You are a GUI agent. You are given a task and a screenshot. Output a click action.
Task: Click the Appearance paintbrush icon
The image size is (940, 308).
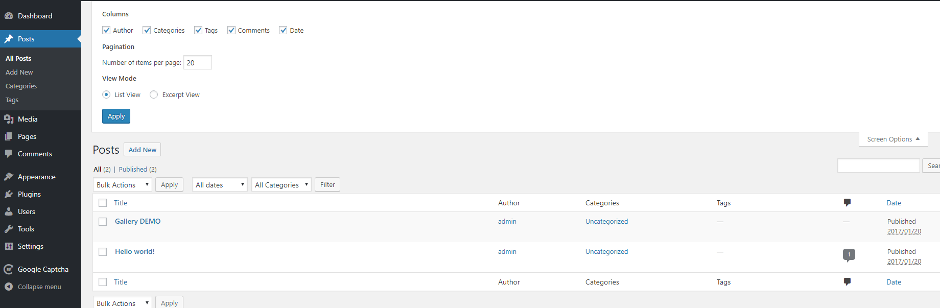pos(9,177)
